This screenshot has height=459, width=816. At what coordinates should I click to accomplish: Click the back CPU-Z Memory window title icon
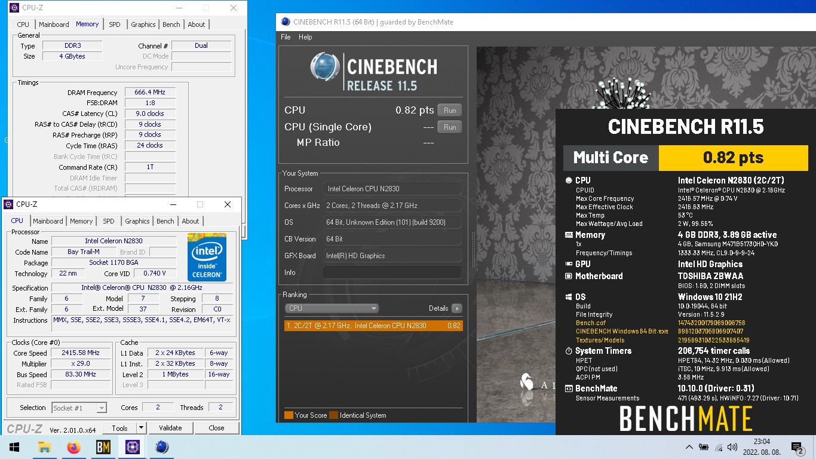(14, 8)
